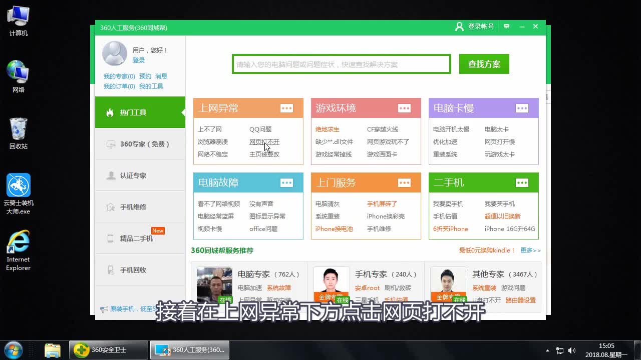The image size is (641, 360).
Task: Open 更多>> next to kindle promotion
Action: click(x=530, y=250)
